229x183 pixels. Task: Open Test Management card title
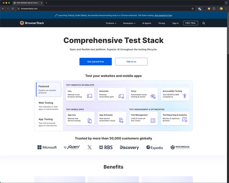[139, 115]
